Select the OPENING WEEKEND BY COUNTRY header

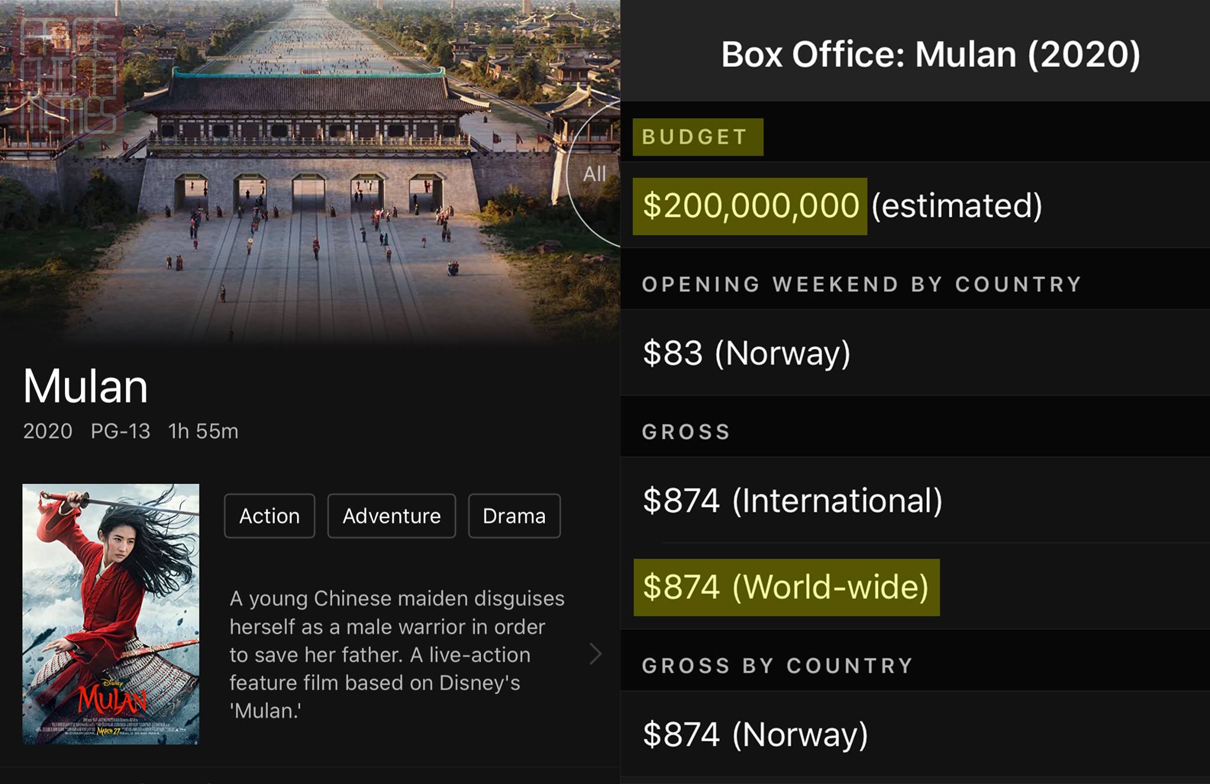[x=861, y=284]
